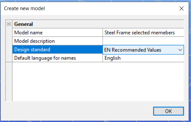The height and width of the screenshot is (122, 191).
Task: Click EN Recommended Values combo box
Action: [143, 50]
